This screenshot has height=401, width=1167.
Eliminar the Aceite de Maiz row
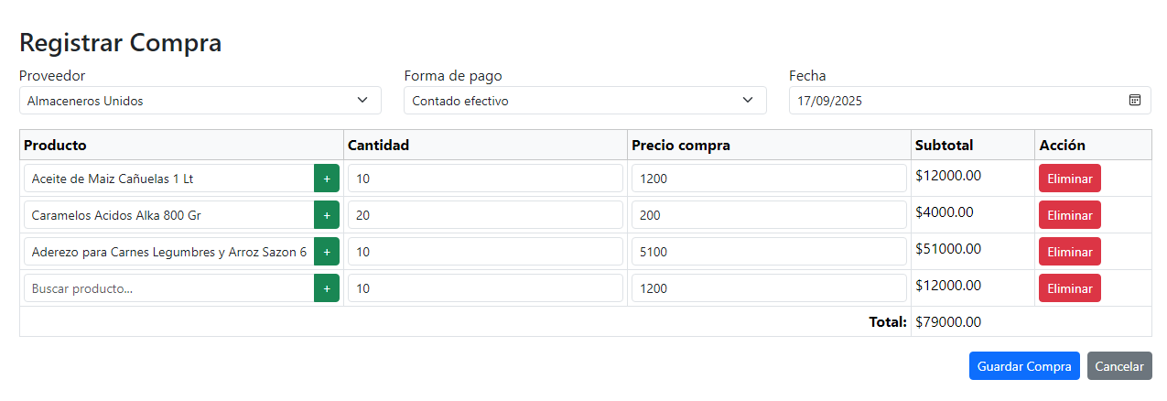coord(1069,179)
